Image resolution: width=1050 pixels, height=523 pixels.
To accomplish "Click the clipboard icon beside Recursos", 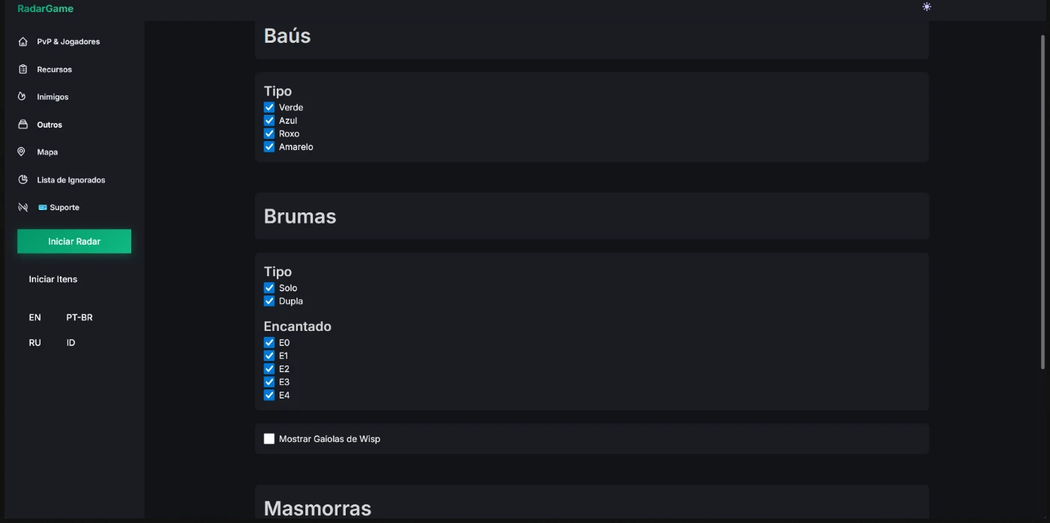I will pyautogui.click(x=22, y=69).
